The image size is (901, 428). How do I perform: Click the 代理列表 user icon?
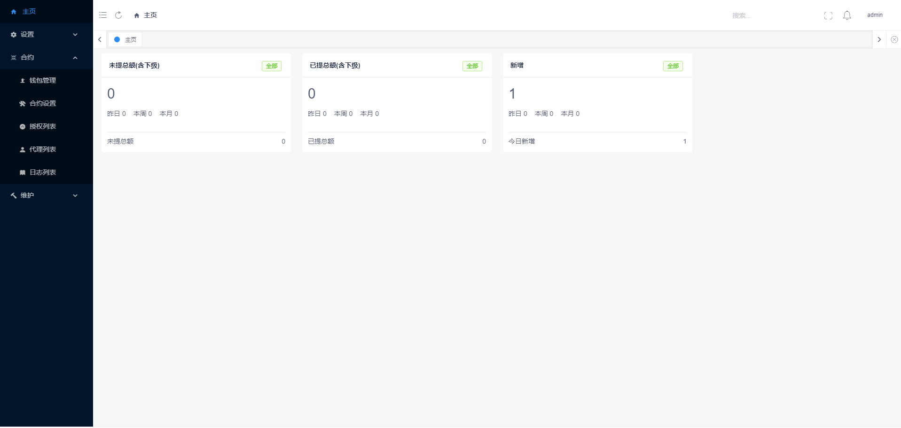(x=23, y=150)
